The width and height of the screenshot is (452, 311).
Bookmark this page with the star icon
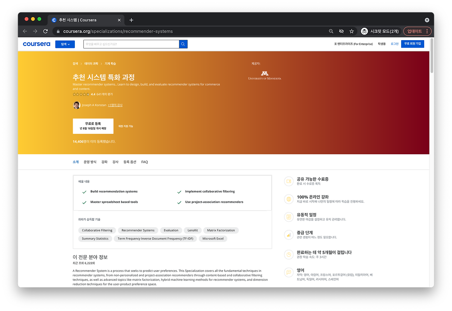352,31
